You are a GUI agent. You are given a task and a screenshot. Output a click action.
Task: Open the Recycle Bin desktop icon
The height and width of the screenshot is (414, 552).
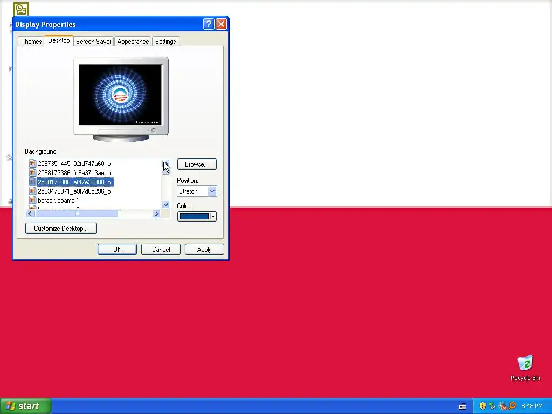tap(525, 368)
